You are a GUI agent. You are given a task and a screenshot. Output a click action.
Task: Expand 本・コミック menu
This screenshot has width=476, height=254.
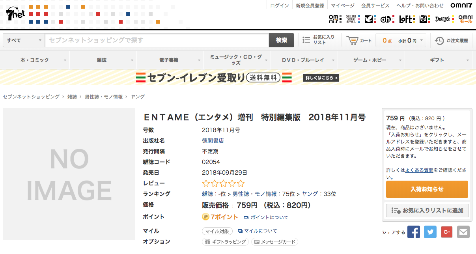36,60
